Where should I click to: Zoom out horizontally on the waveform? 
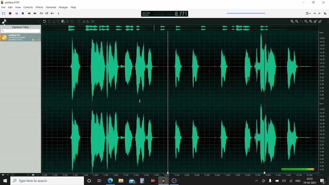coord(297,21)
